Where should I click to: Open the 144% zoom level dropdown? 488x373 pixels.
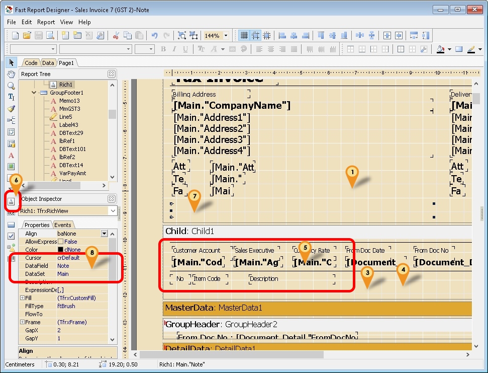226,35
